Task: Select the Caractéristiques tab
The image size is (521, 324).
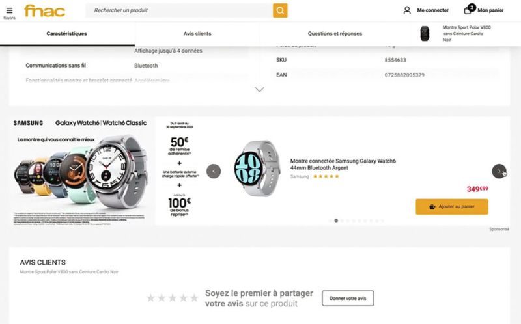Action: click(x=66, y=33)
